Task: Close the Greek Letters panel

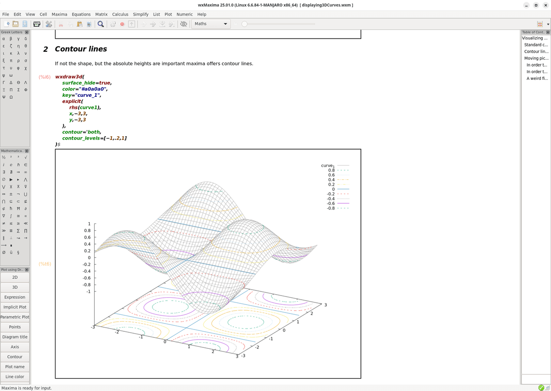Action: 27,32
